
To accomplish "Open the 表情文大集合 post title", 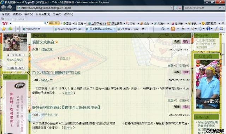I will 43,42.
